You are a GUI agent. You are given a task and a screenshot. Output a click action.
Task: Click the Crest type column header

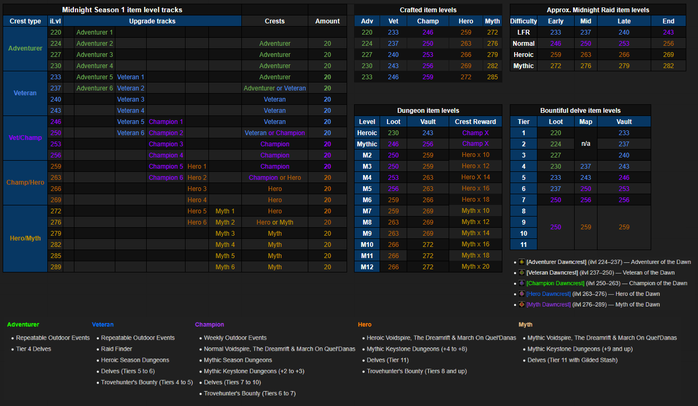[25, 21]
